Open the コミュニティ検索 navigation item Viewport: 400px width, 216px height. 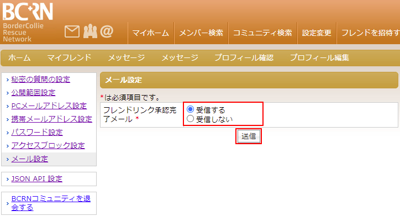coord(262,33)
